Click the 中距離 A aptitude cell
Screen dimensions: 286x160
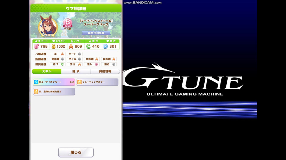(92, 59)
